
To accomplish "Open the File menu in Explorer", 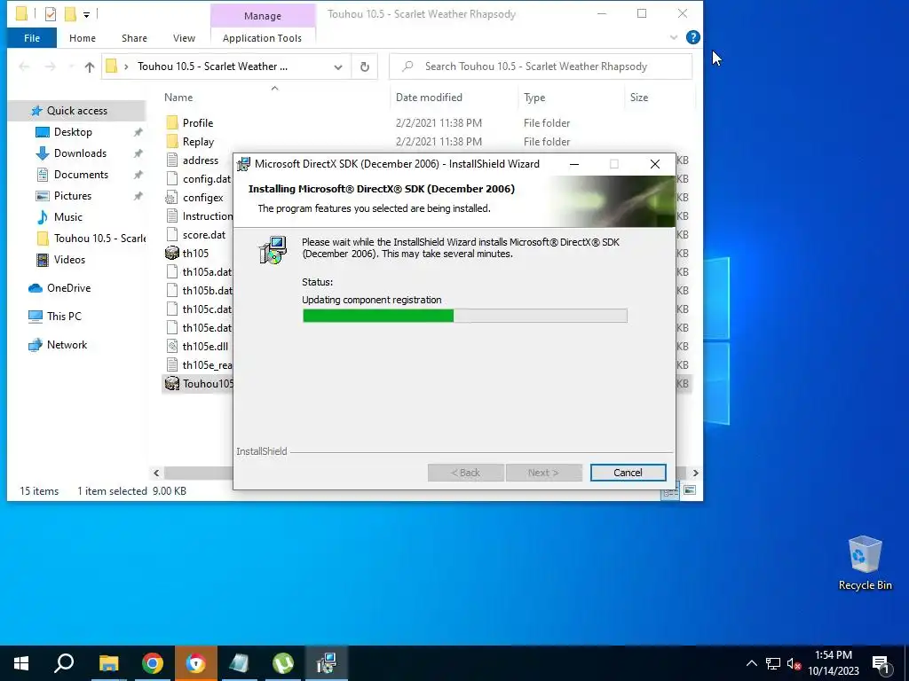I will 32,38.
